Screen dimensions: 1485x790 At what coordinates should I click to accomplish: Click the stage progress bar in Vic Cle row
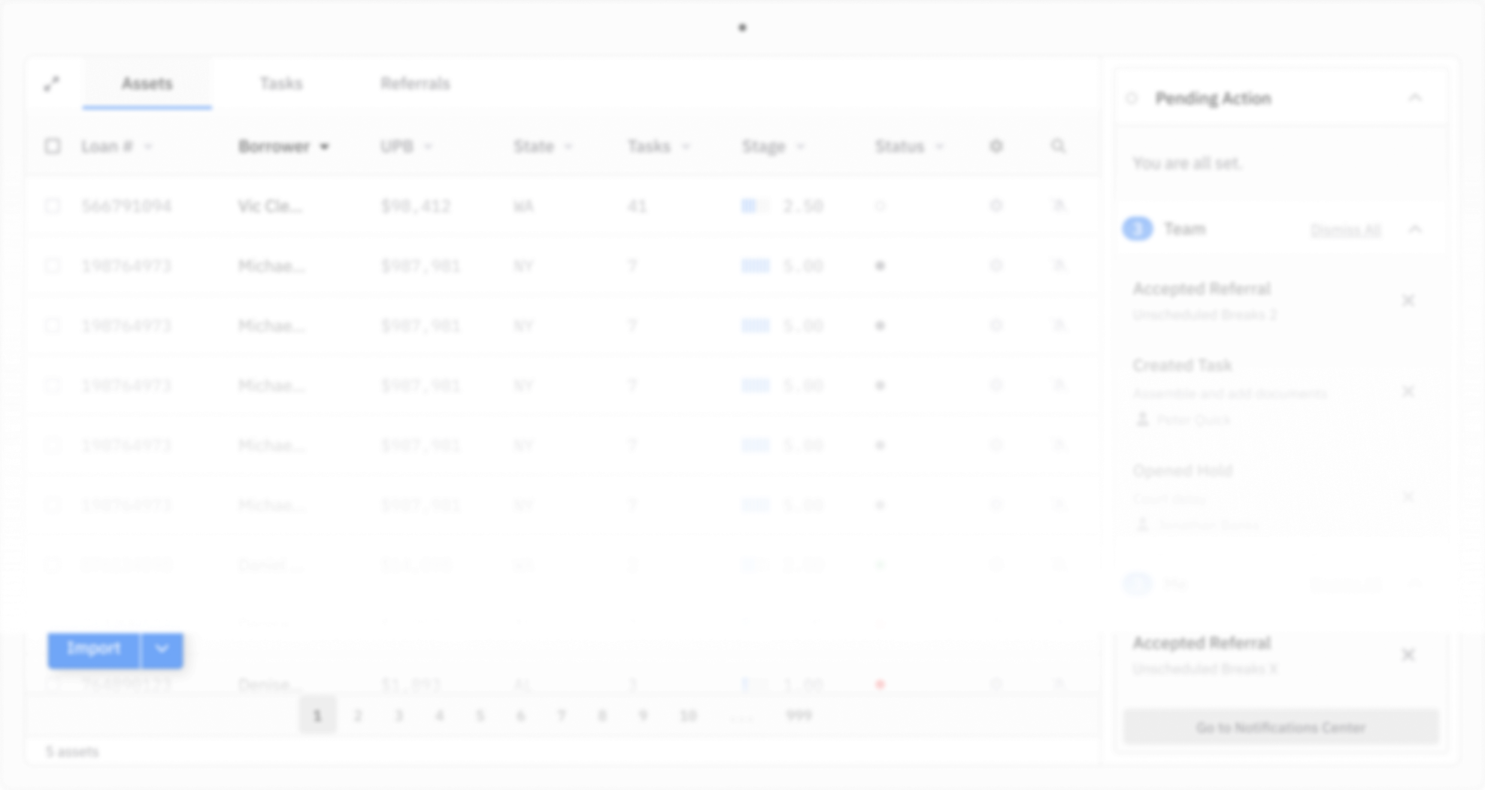pyautogui.click(x=755, y=206)
